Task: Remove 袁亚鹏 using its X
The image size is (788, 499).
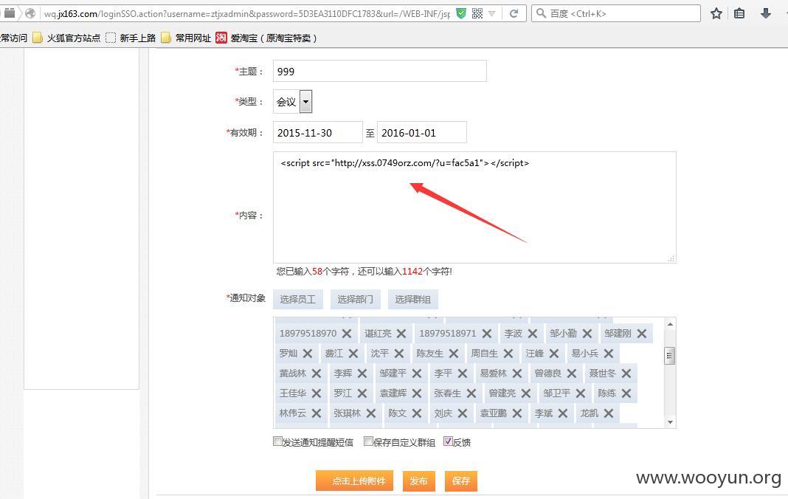Action: (516, 413)
